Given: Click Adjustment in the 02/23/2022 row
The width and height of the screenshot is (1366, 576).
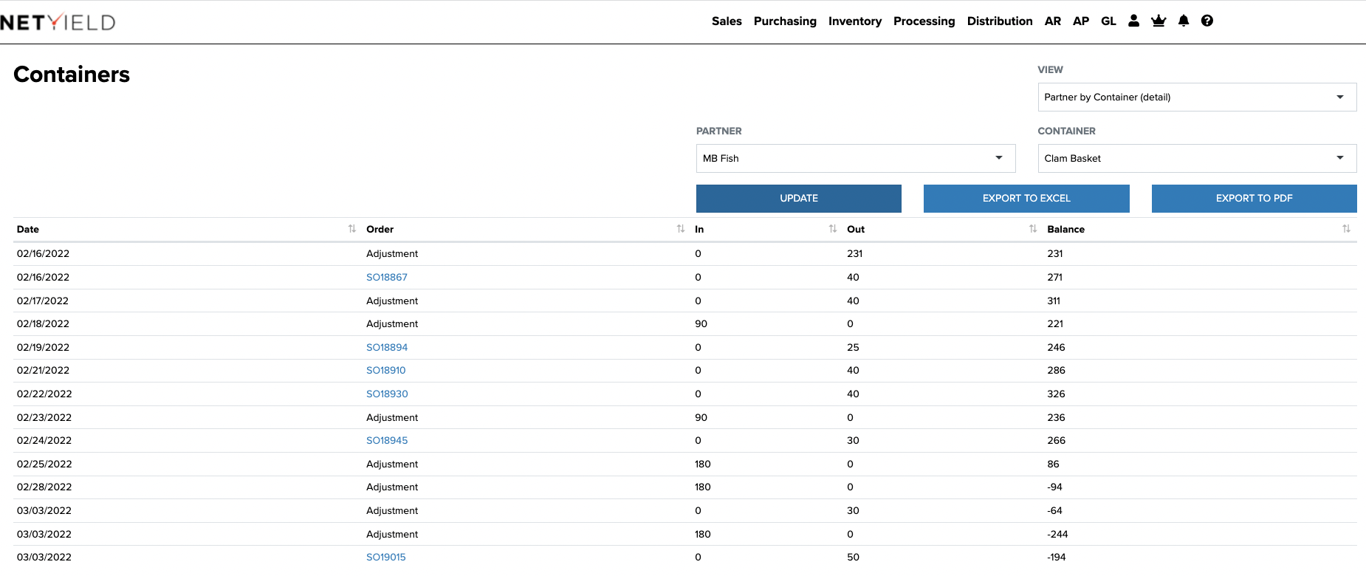Looking at the screenshot, I should coord(392,417).
